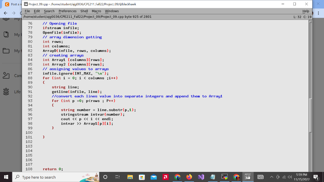Open Task View from the taskbar

click(x=117, y=177)
